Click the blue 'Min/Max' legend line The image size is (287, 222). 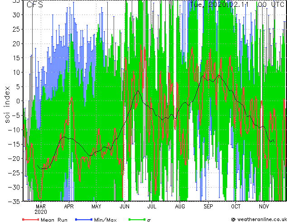(x=84, y=219)
